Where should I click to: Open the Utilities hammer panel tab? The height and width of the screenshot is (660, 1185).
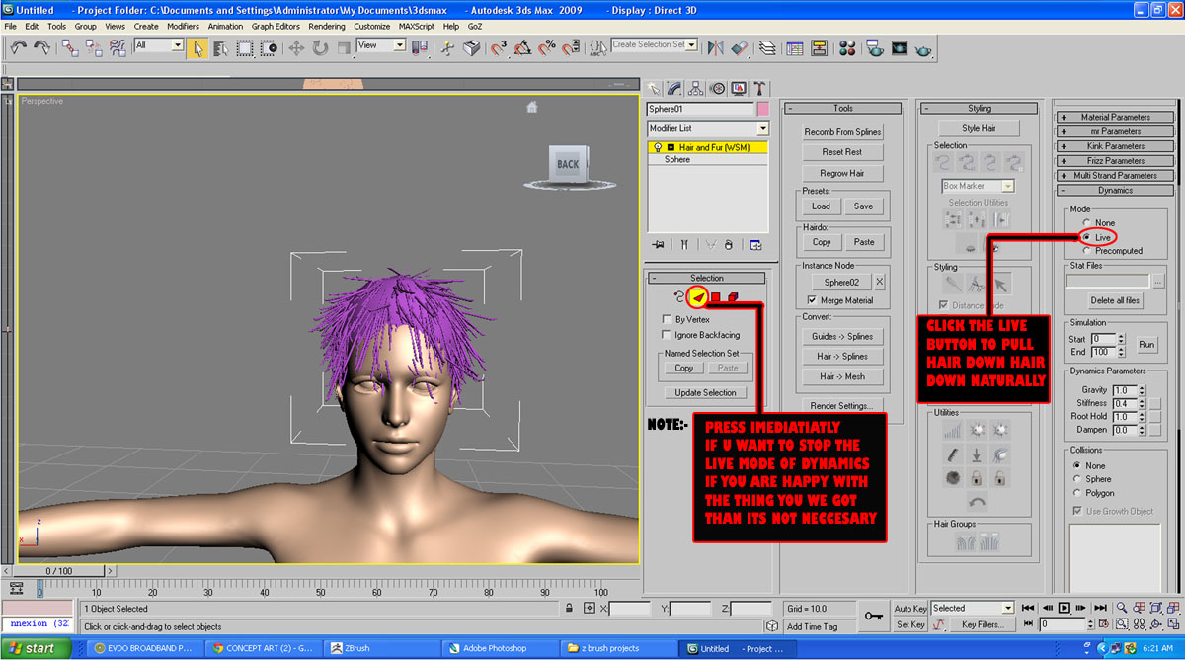[760, 88]
